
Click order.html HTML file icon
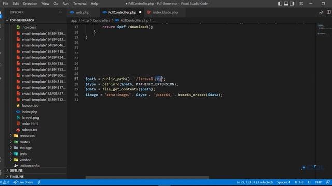(x=18, y=123)
